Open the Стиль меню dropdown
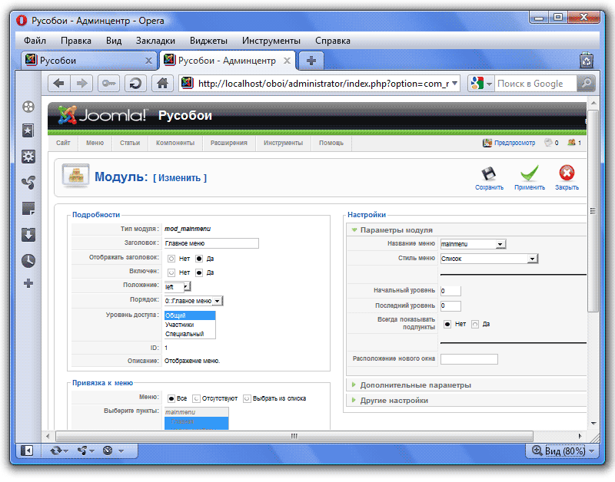The height and width of the screenshot is (482, 615). [488, 259]
